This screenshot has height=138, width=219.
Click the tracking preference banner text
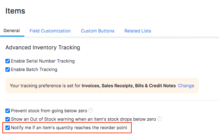click(93, 86)
